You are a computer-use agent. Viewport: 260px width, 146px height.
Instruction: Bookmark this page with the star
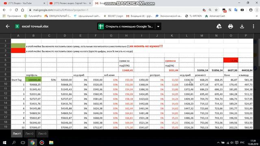point(216,10)
